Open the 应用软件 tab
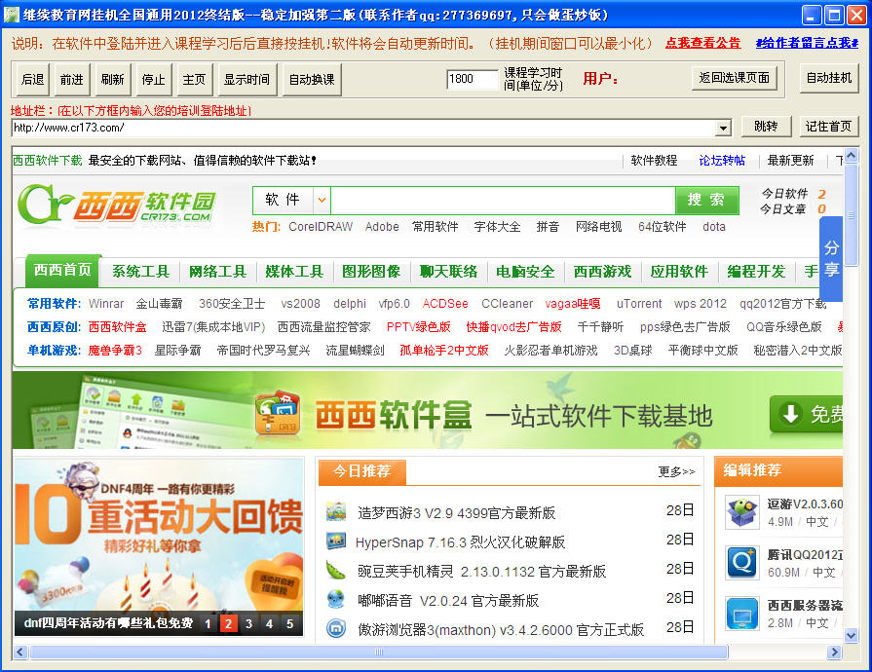Screen dimensions: 872x672 pyautogui.click(x=679, y=272)
